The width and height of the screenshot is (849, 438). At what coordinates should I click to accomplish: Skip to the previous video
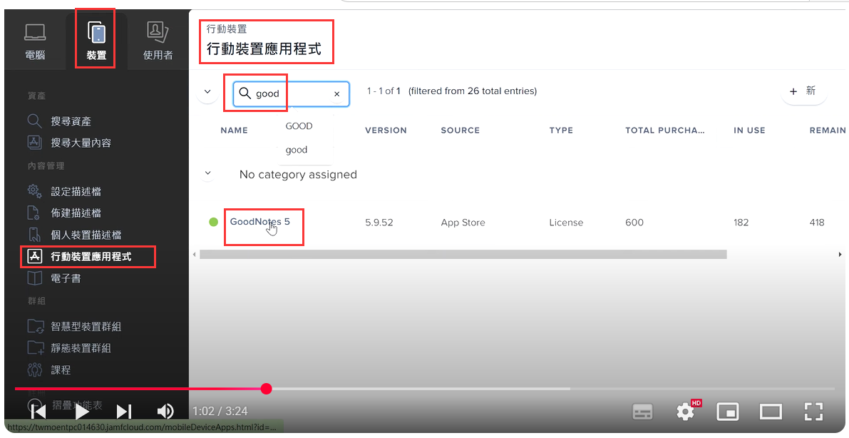point(38,412)
